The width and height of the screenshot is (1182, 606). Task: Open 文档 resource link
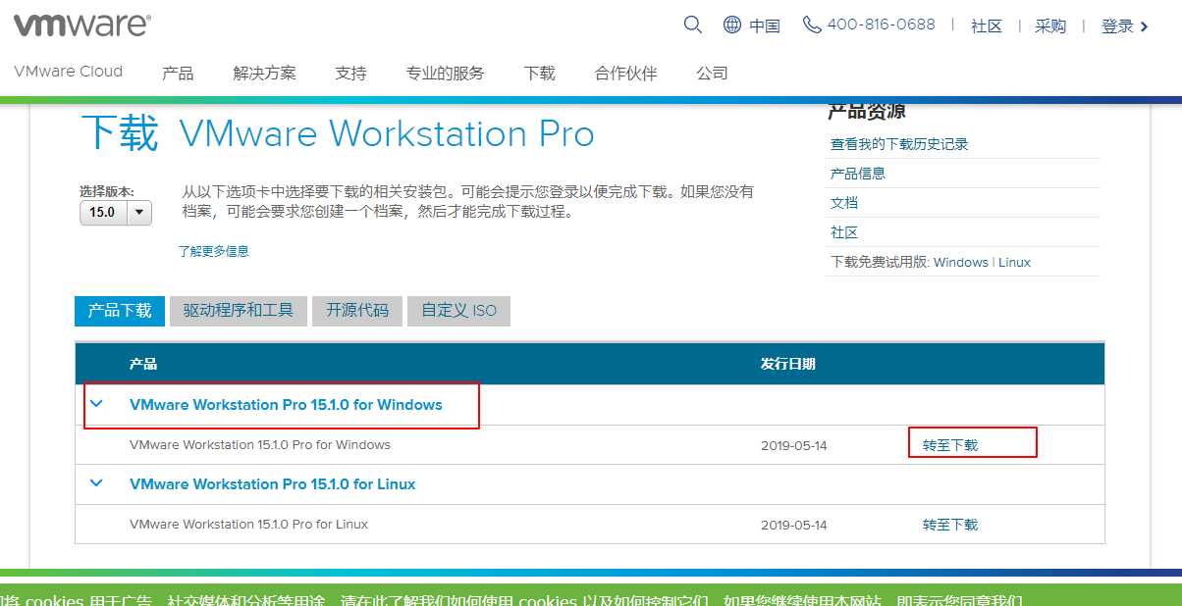[x=844, y=203]
